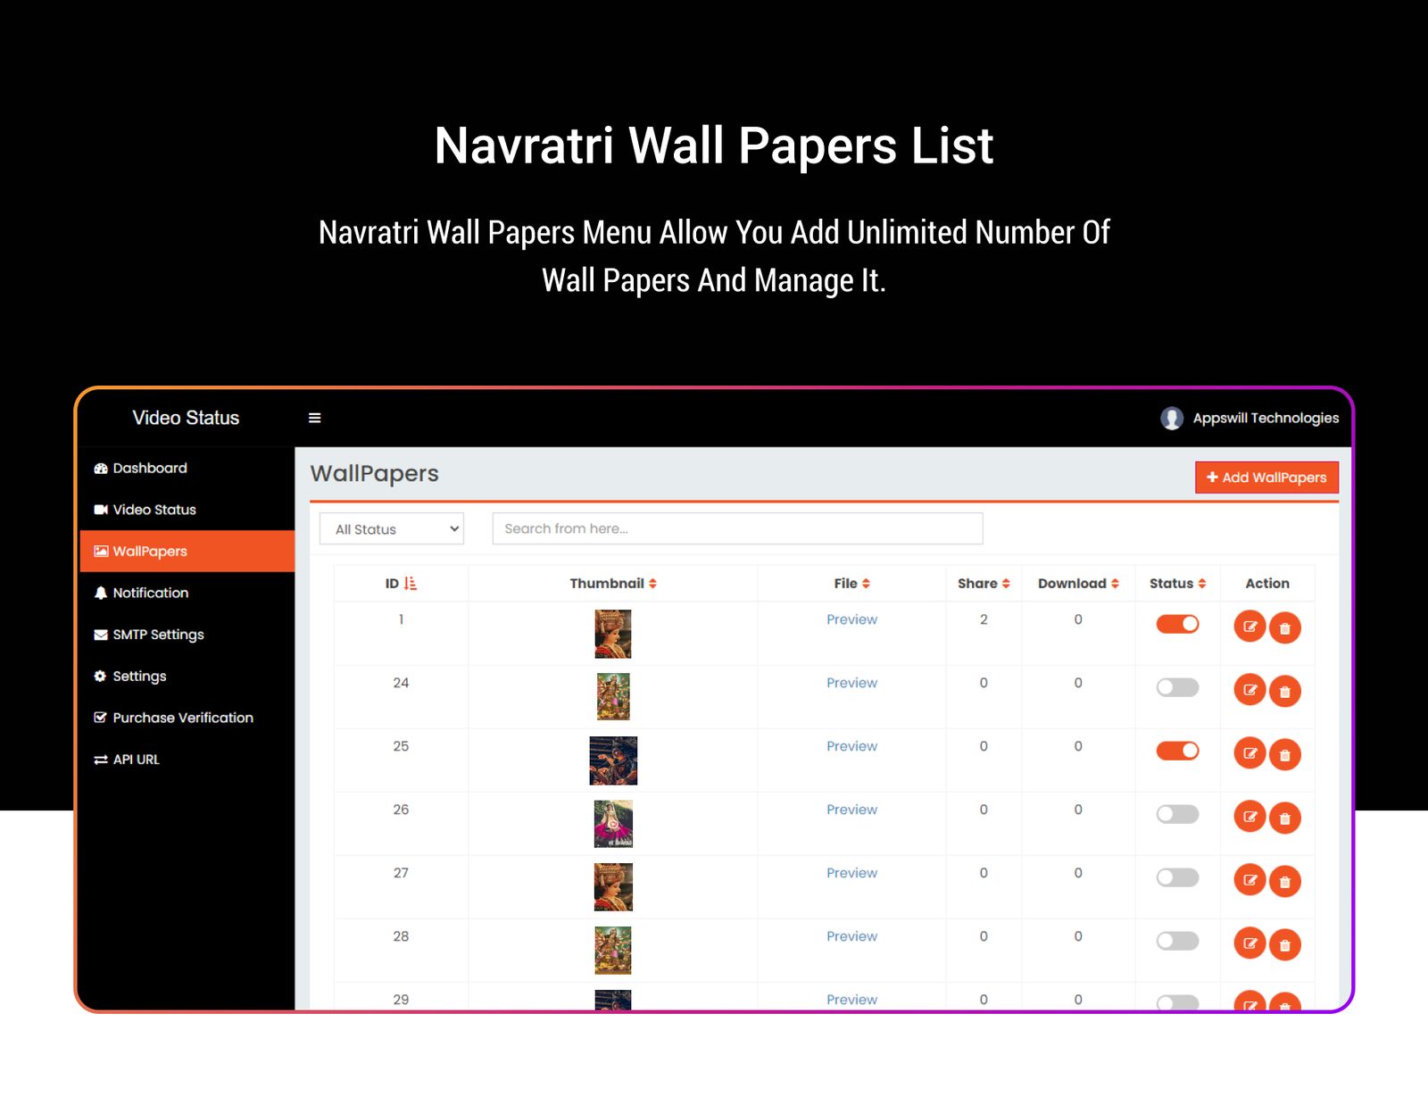Go to SMTP Settings in sidebar
Image resolution: width=1428 pixels, height=1105 pixels.
coord(158,635)
